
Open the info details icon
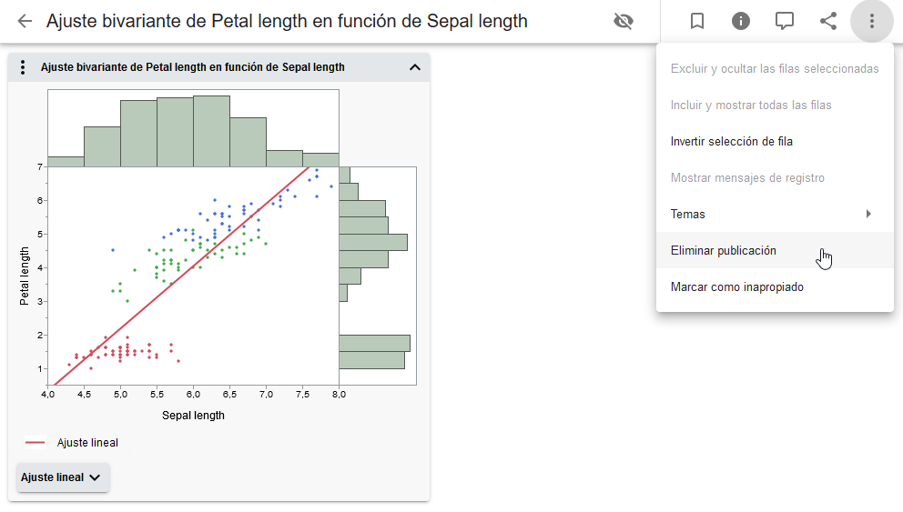point(741,21)
